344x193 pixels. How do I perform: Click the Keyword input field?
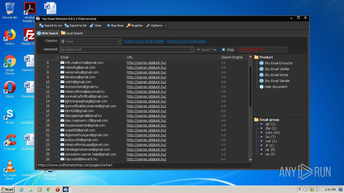coord(125,49)
